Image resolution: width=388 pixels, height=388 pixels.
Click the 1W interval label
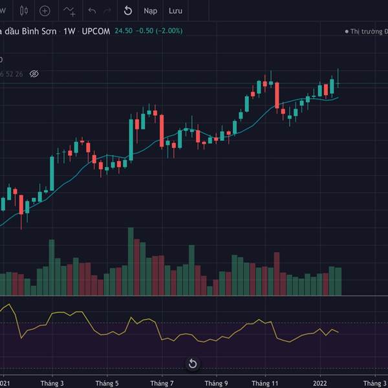(69, 31)
